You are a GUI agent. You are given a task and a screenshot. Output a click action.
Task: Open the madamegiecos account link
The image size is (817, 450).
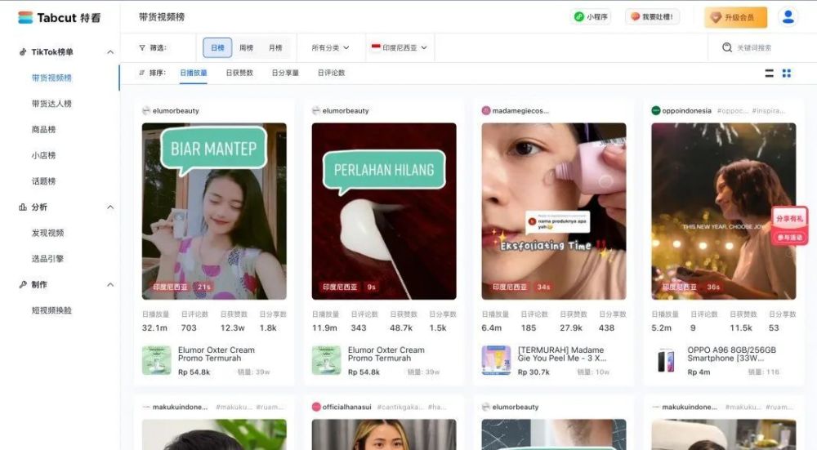520,110
